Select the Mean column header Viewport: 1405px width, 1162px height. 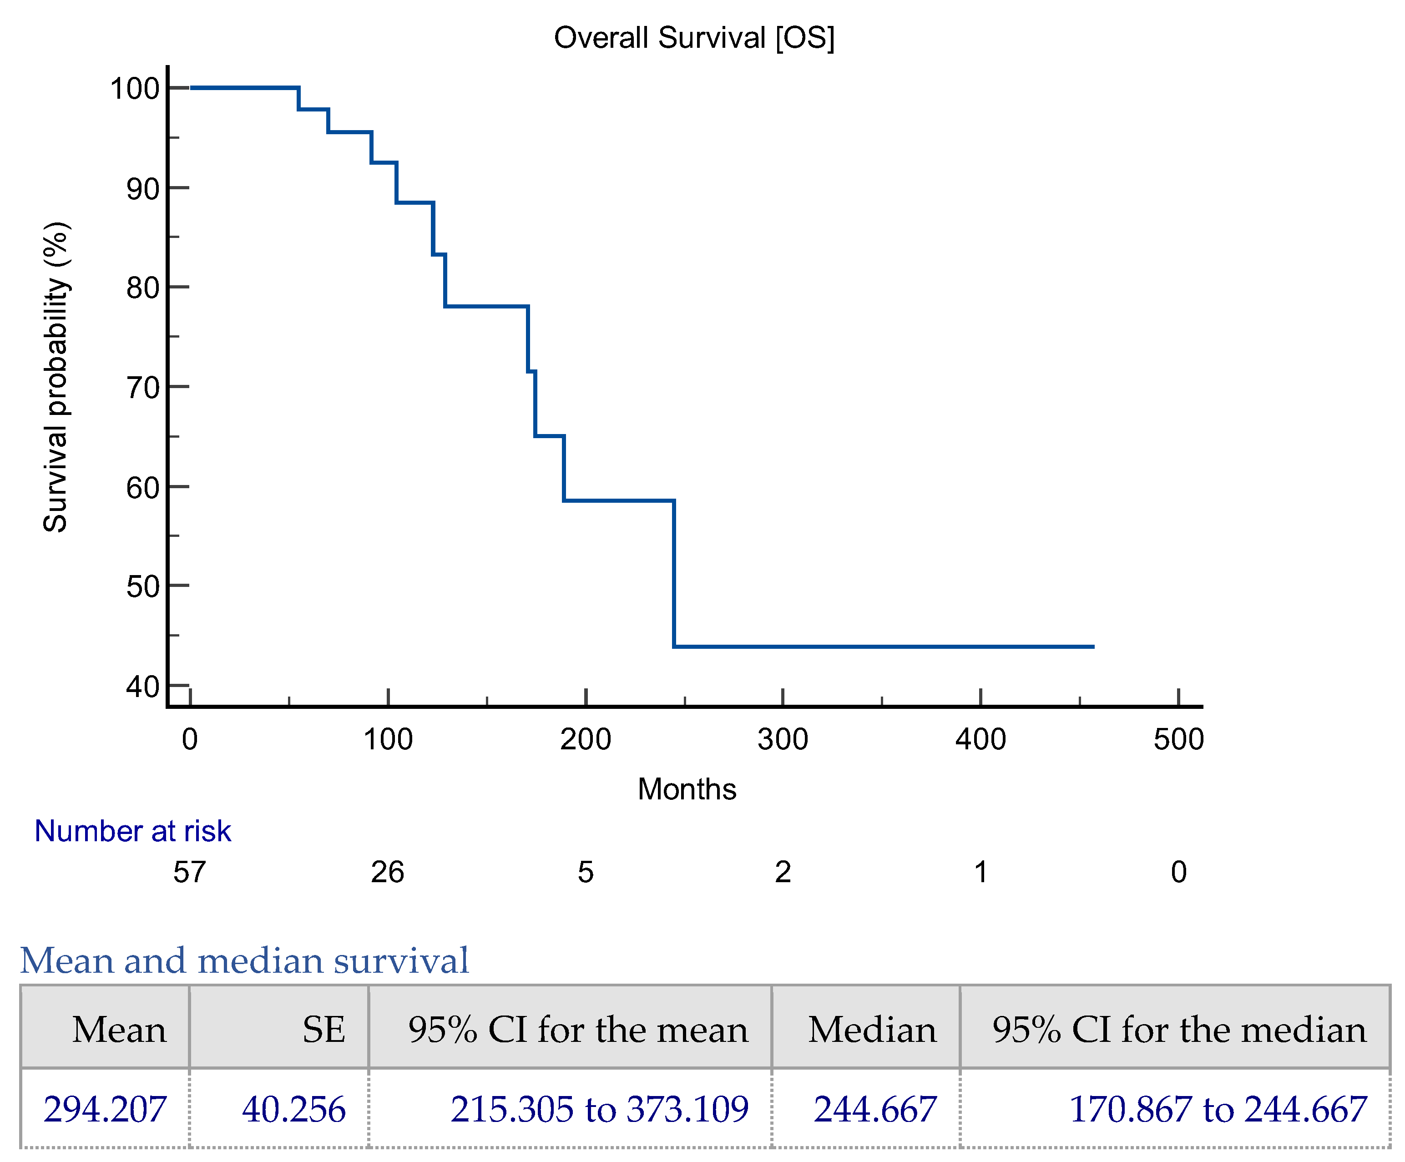[119, 1030]
